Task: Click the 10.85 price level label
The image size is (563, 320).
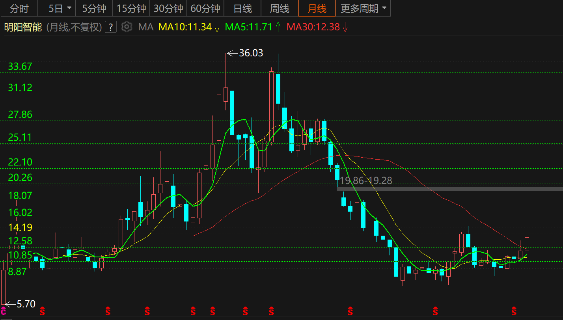Action: pyautogui.click(x=20, y=255)
